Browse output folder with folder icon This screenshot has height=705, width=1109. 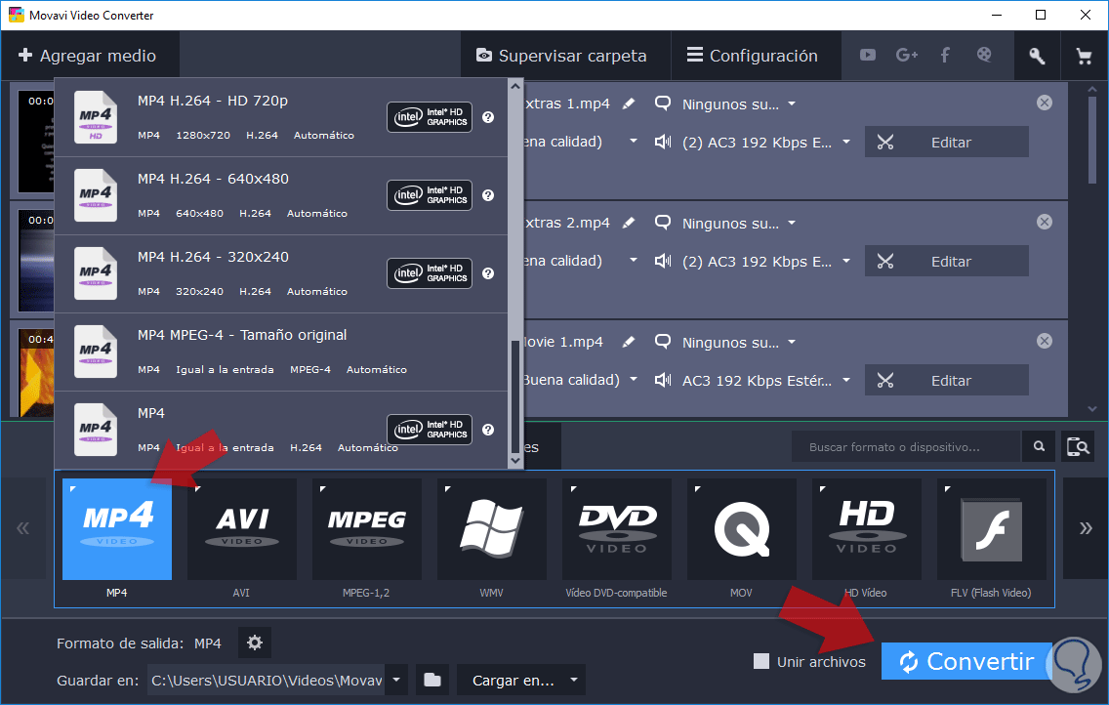click(432, 681)
